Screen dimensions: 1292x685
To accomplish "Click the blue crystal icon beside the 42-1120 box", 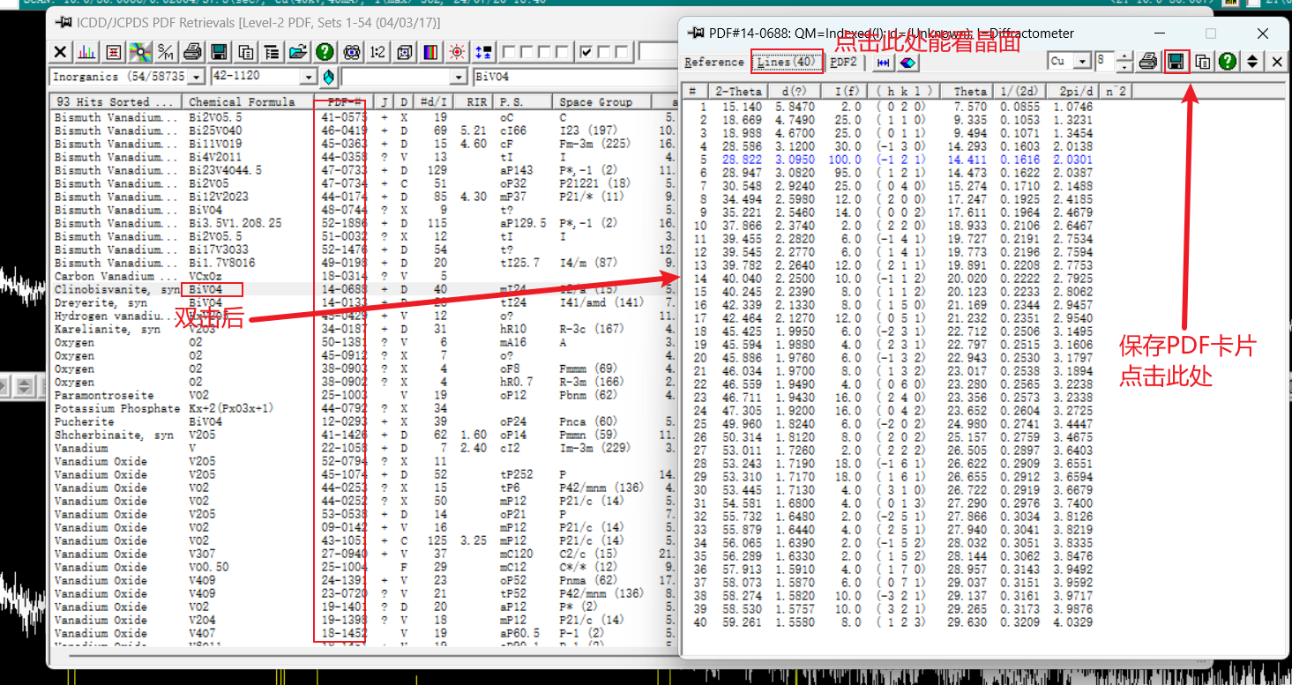I will 329,77.
